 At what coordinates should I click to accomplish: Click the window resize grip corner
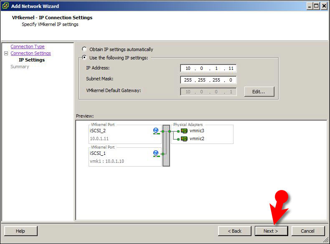pos(326,240)
